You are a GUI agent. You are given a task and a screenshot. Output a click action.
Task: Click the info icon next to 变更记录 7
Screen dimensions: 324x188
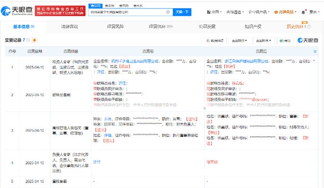(27, 40)
